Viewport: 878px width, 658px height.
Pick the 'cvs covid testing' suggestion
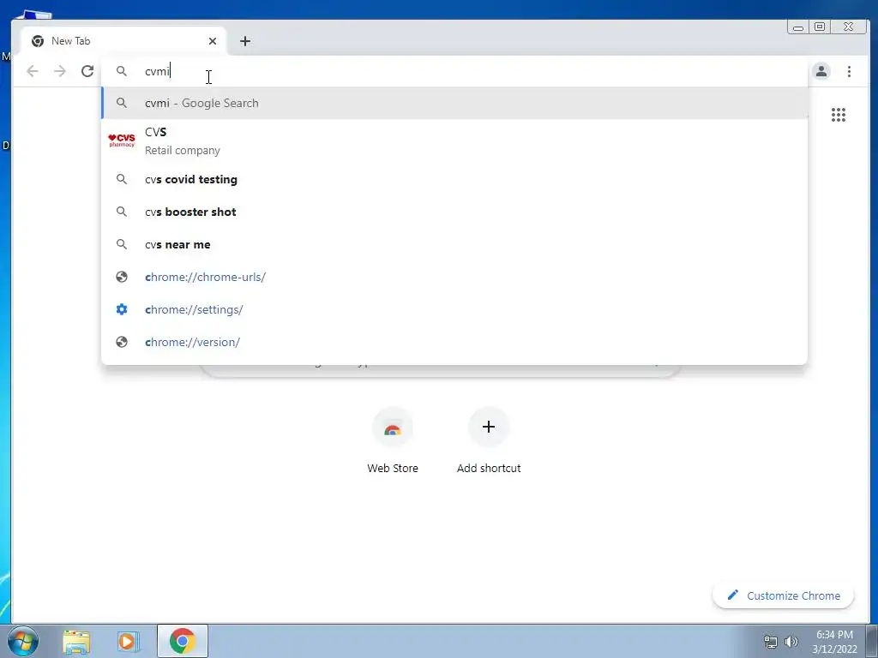click(x=454, y=179)
